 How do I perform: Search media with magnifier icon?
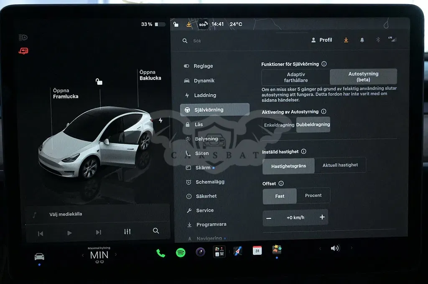click(x=156, y=231)
